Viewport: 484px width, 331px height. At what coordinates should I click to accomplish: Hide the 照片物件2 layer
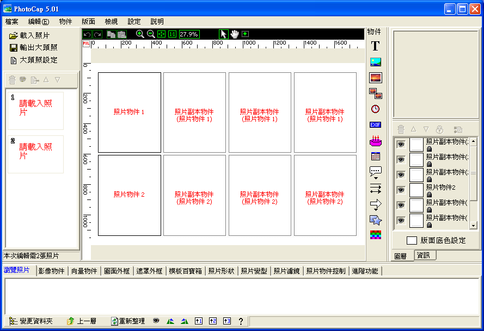tap(402, 188)
